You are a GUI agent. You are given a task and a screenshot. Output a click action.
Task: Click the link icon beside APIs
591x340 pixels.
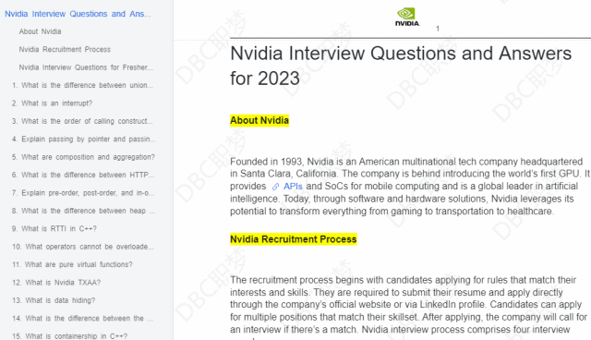pyautogui.click(x=276, y=187)
